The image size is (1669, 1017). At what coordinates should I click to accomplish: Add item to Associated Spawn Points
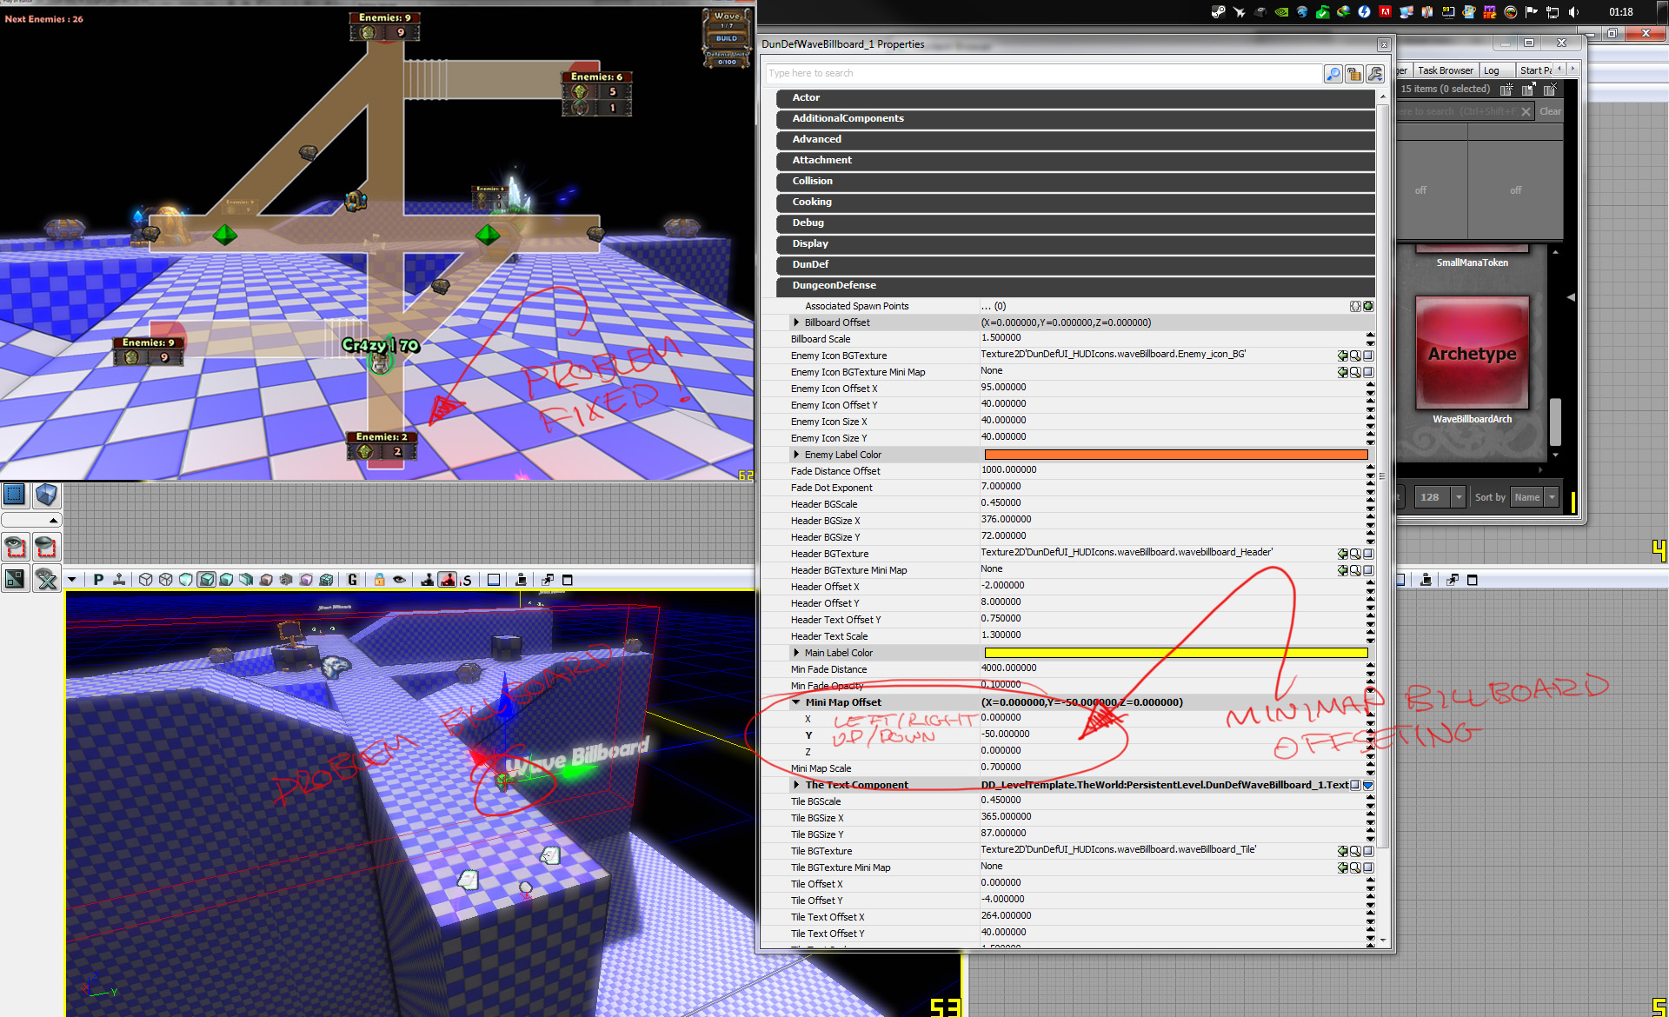(1368, 306)
